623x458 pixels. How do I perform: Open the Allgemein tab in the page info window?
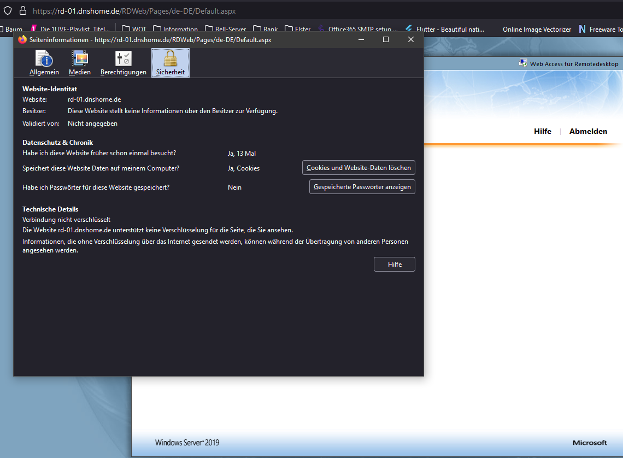44,63
